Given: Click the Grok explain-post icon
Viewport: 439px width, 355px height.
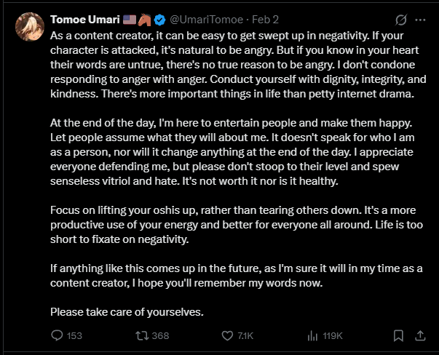Looking at the screenshot, I should (x=400, y=18).
